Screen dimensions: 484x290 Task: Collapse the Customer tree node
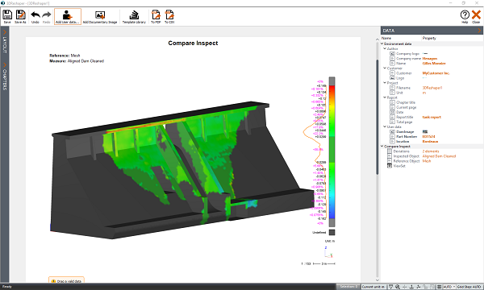click(385, 68)
